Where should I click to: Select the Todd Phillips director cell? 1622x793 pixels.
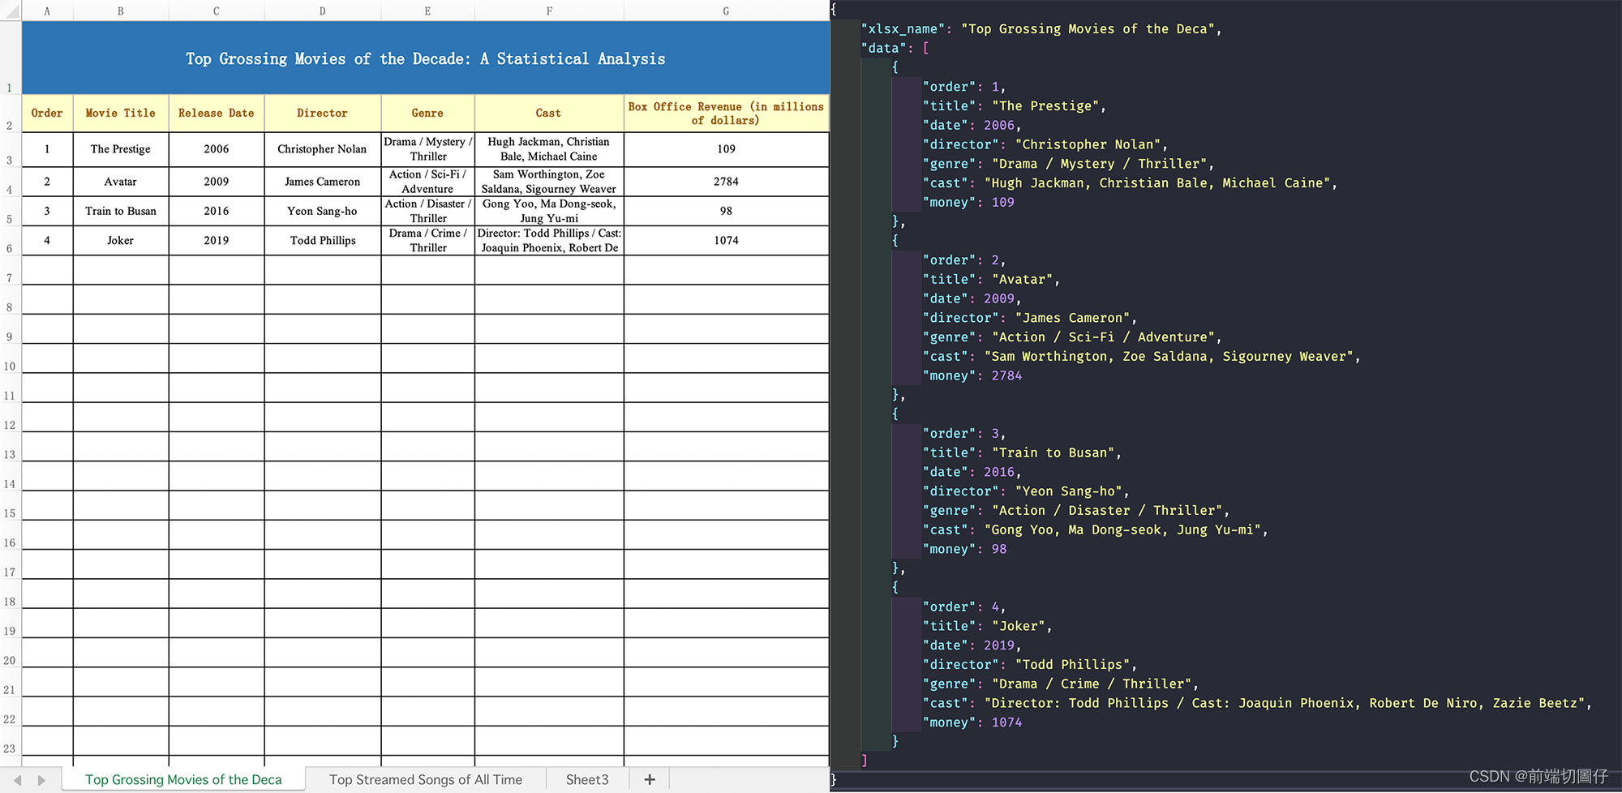click(323, 240)
